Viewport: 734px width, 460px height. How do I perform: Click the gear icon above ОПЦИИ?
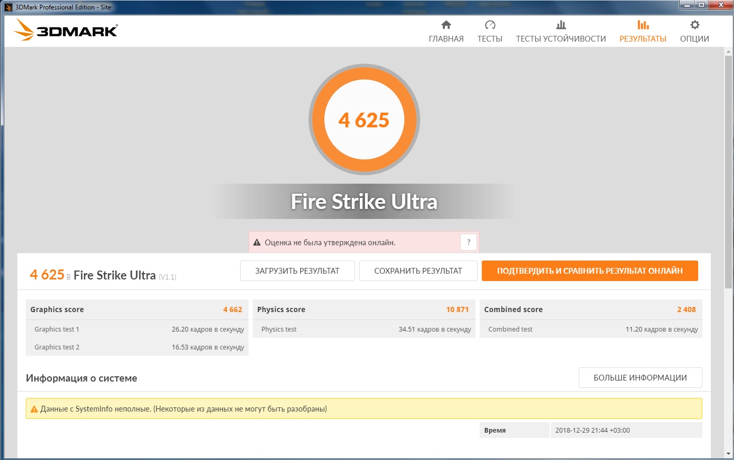point(695,25)
